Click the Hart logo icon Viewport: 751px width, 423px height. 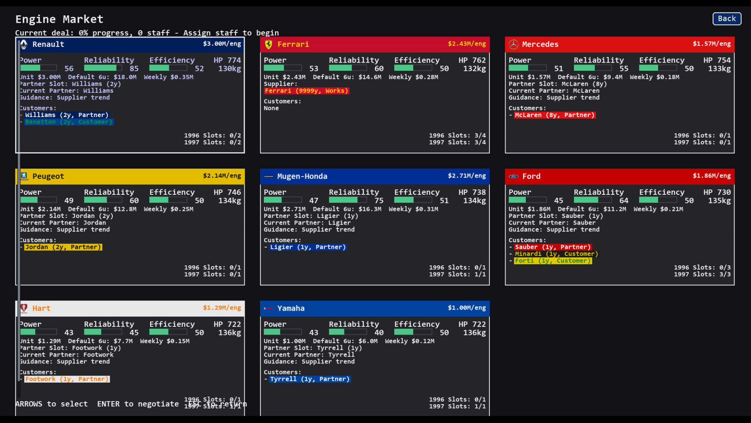pos(24,308)
